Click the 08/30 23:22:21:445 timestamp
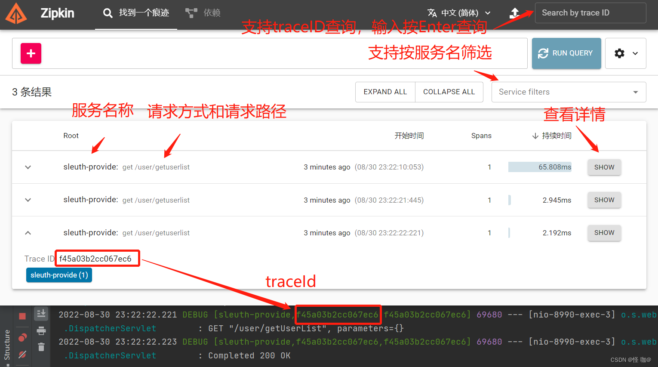The width and height of the screenshot is (658, 367). point(389,200)
